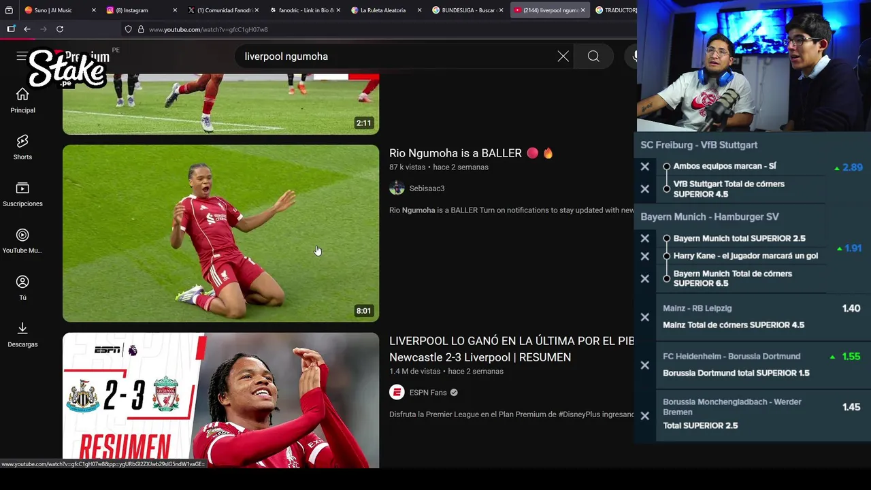Click the browser forward arrow

pyautogui.click(x=44, y=29)
